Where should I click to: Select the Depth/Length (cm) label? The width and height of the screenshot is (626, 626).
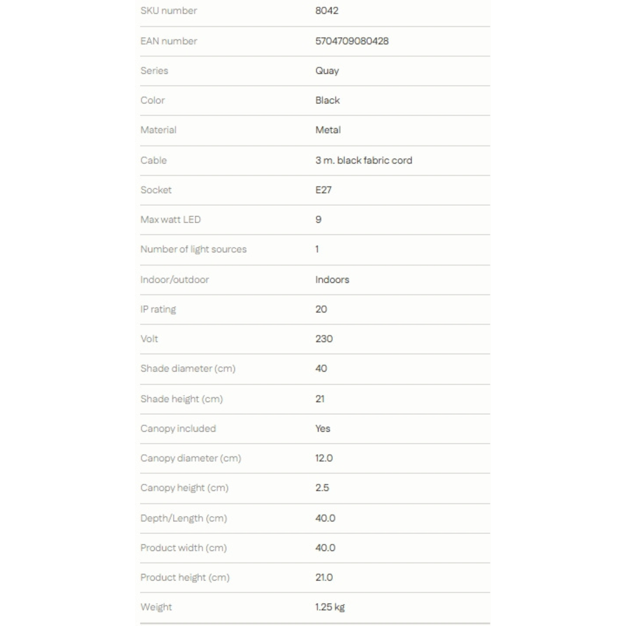pyautogui.click(x=184, y=518)
